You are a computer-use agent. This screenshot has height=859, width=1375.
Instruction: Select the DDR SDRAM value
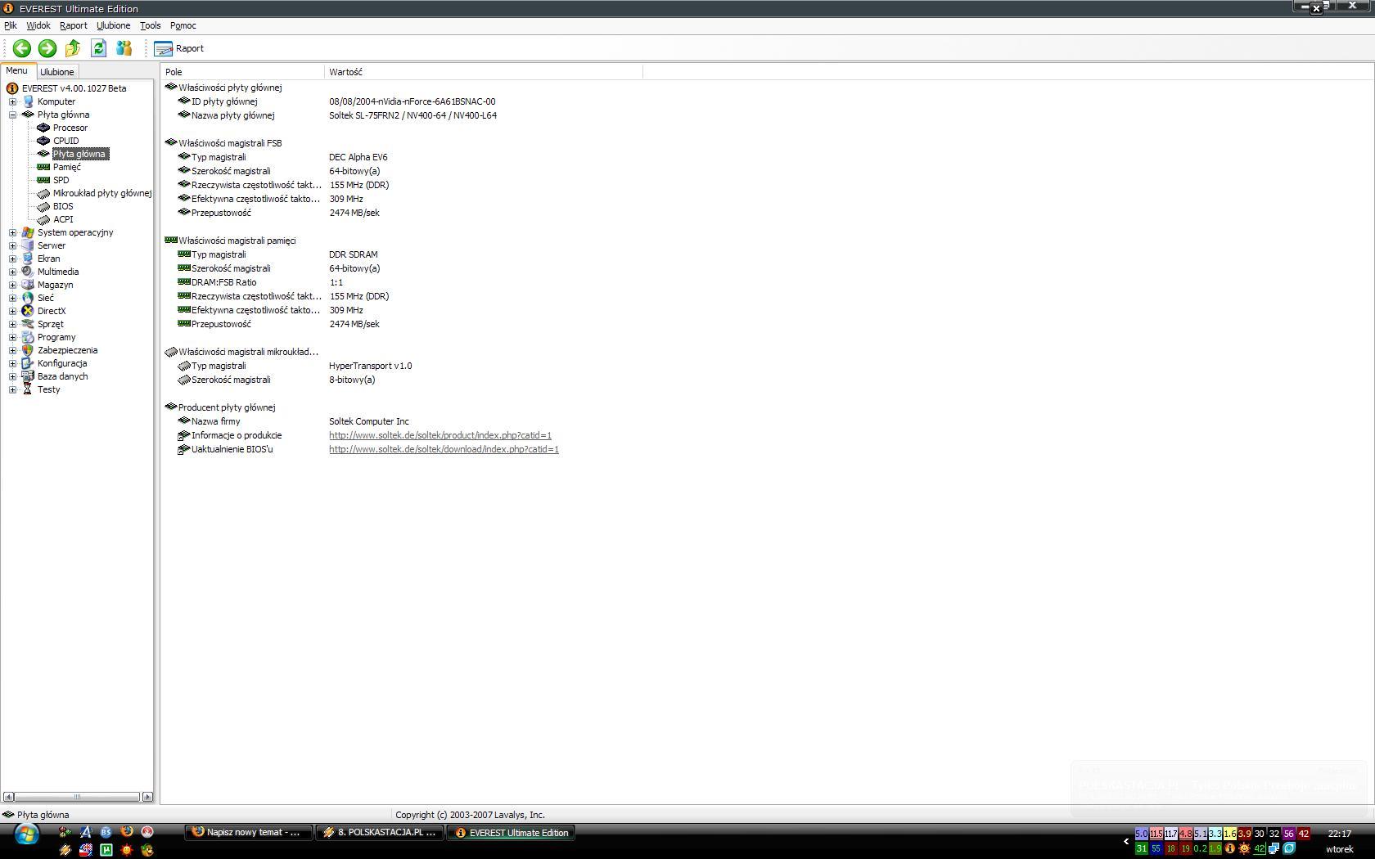pos(354,254)
